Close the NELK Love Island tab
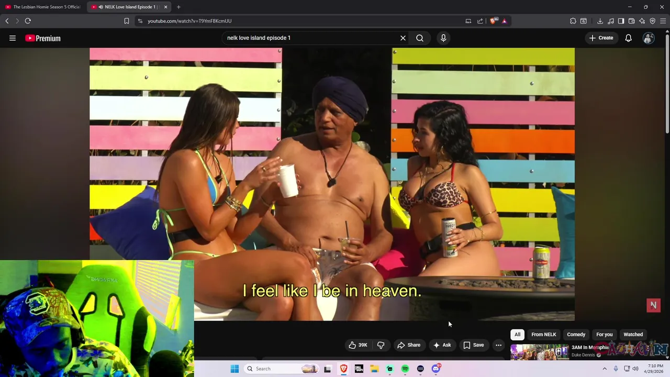Image resolution: width=670 pixels, height=377 pixels. pyautogui.click(x=165, y=7)
